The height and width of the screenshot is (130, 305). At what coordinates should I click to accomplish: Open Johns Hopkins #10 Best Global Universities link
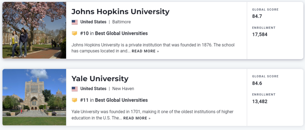[x=114, y=33]
